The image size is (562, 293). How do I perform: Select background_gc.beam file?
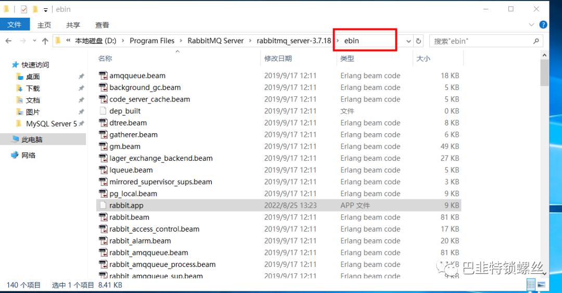coord(145,87)
